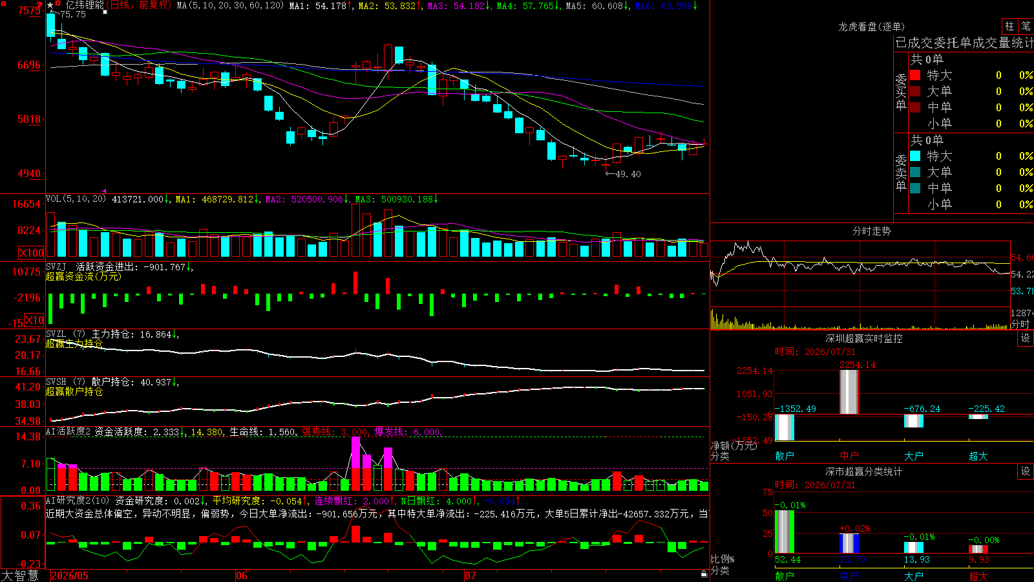Click the 小单 row under 委卖单
This screenshot has height=582, width=1034.
[x=971, y=204]
